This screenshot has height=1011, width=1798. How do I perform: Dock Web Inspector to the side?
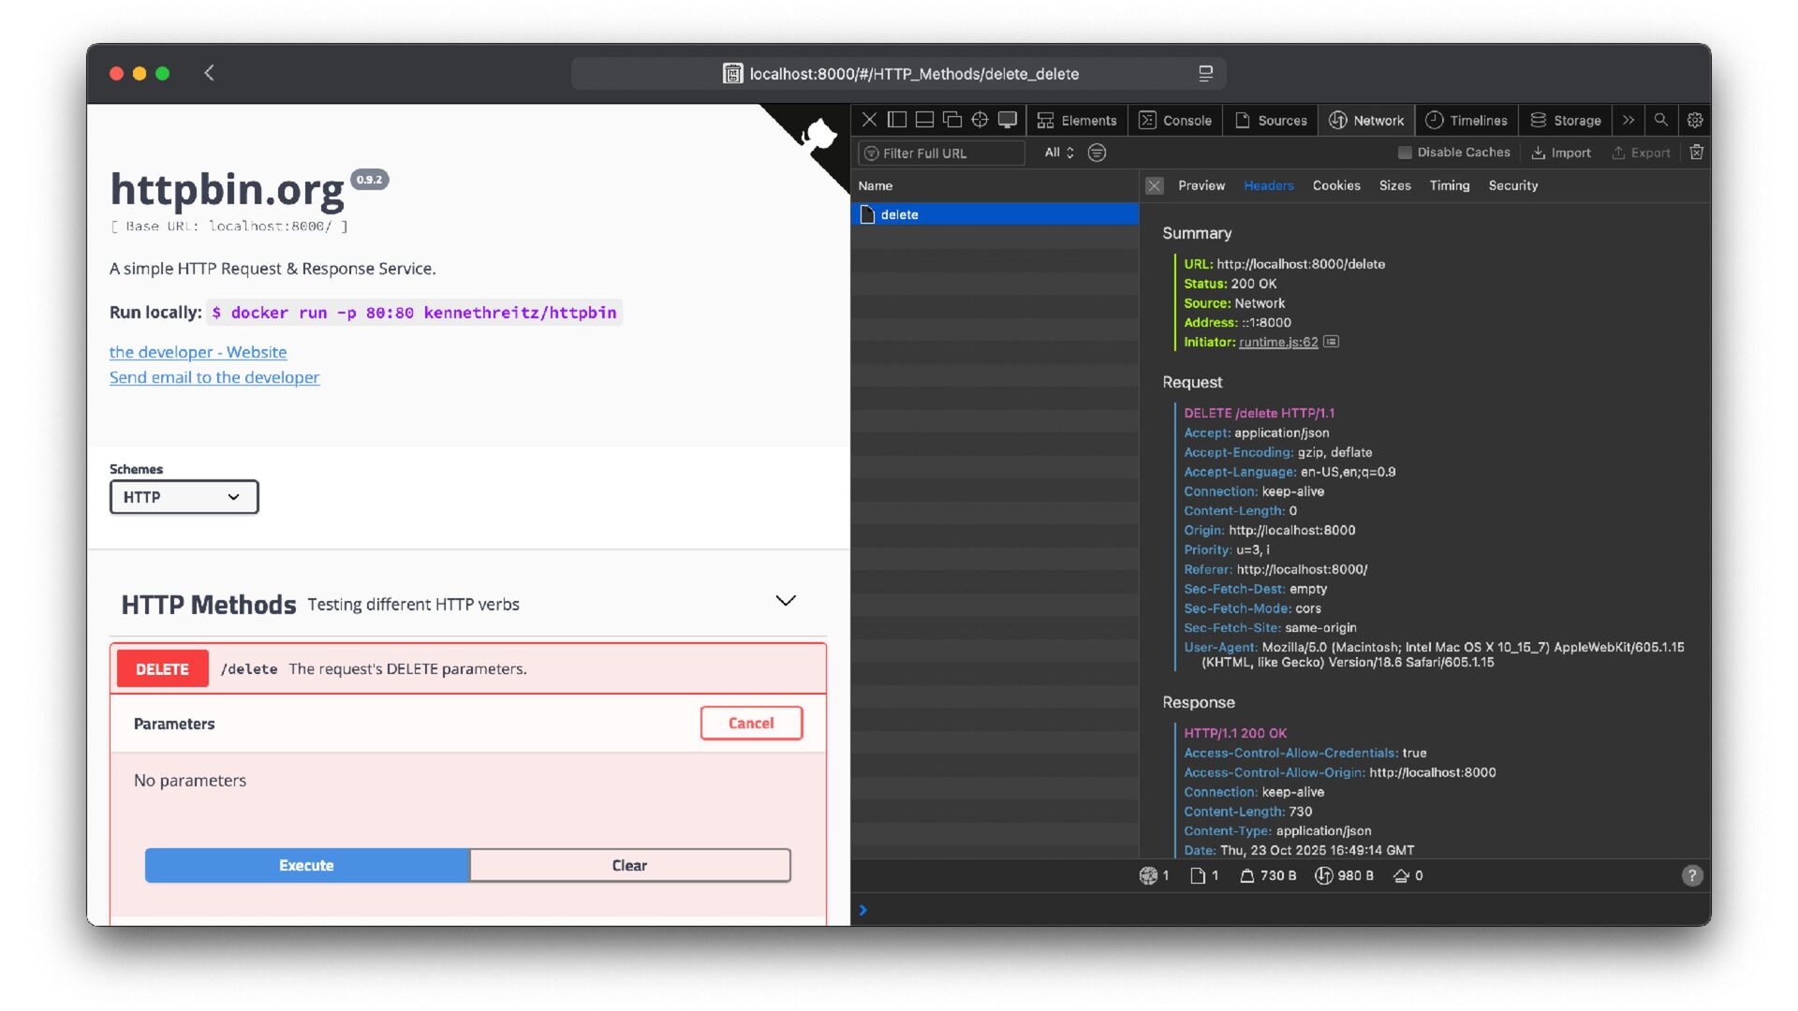[x=896, y=120]
